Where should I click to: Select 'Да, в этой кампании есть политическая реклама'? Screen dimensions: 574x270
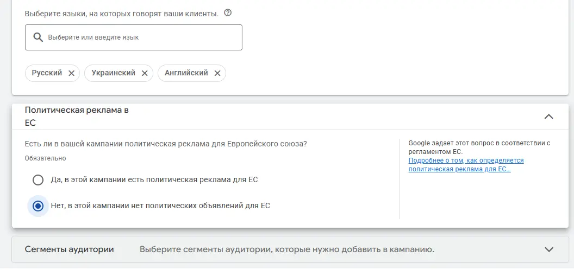38,180
